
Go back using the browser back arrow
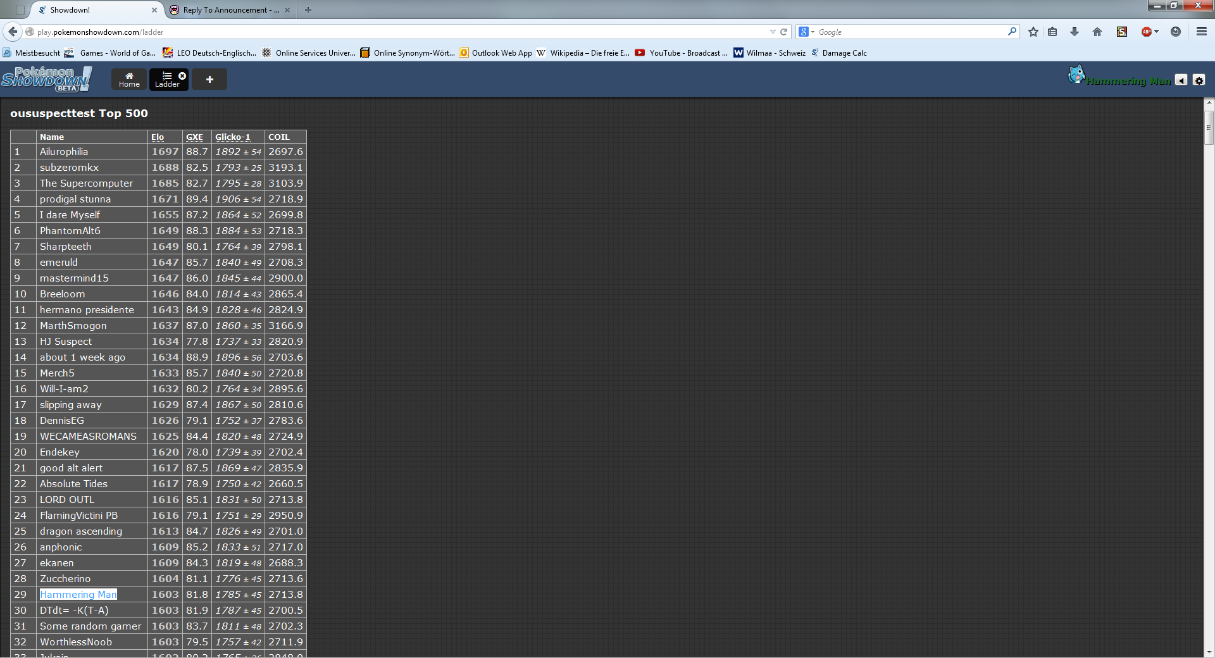coord(13,32)
